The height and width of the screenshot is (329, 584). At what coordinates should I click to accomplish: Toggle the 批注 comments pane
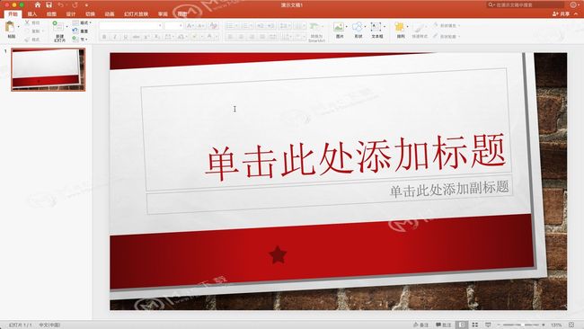click(x=444, y=325)
